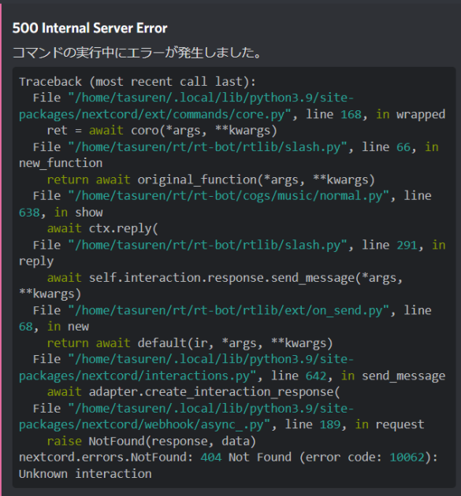Click line number "291" in the traceback
Viewport: 461px width, 496px height.
click(x=407, y=245)
